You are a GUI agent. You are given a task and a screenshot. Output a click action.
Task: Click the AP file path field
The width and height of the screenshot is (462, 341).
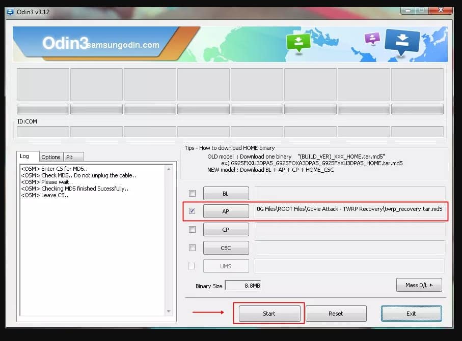click(x=349, y=210)
